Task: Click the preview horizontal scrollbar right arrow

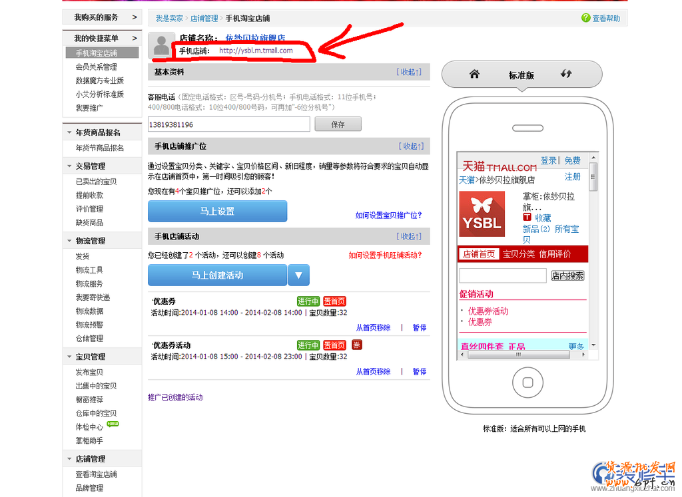Action: coord(583,355)
